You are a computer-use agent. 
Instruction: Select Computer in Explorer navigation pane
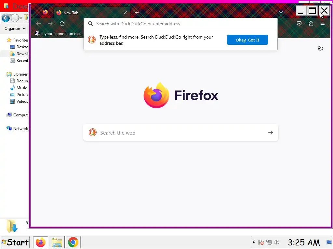click(x=17, y=115)
